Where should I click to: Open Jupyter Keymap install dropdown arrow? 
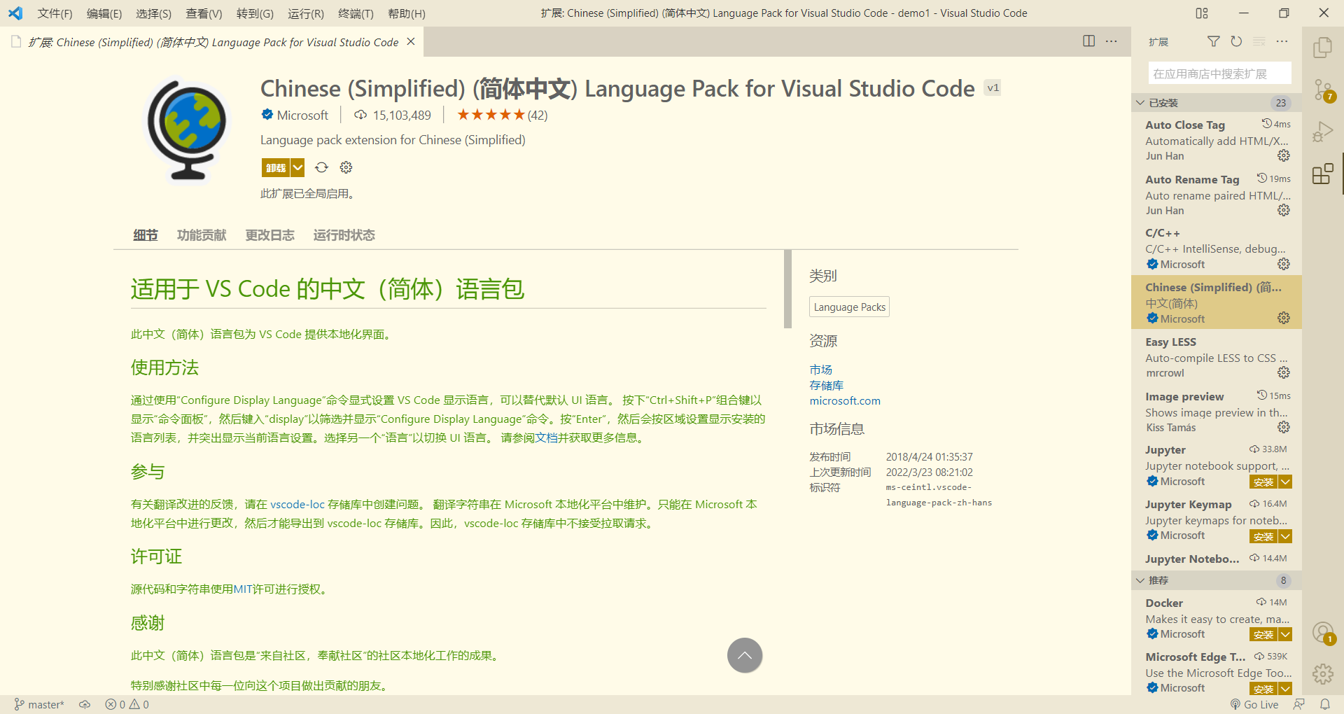1285,536
